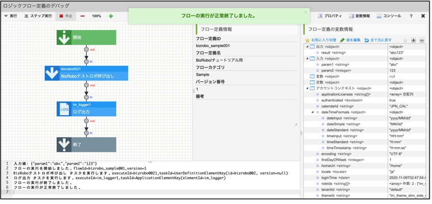Collapse the 入力 <object> tree node
The width and height of the screenshot is (432, 204).
click(307, 59)
